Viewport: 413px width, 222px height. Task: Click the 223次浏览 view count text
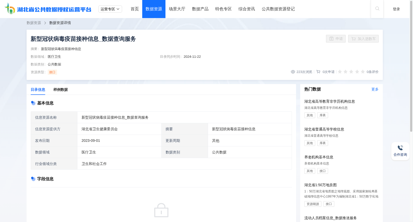tap(304, 72)
